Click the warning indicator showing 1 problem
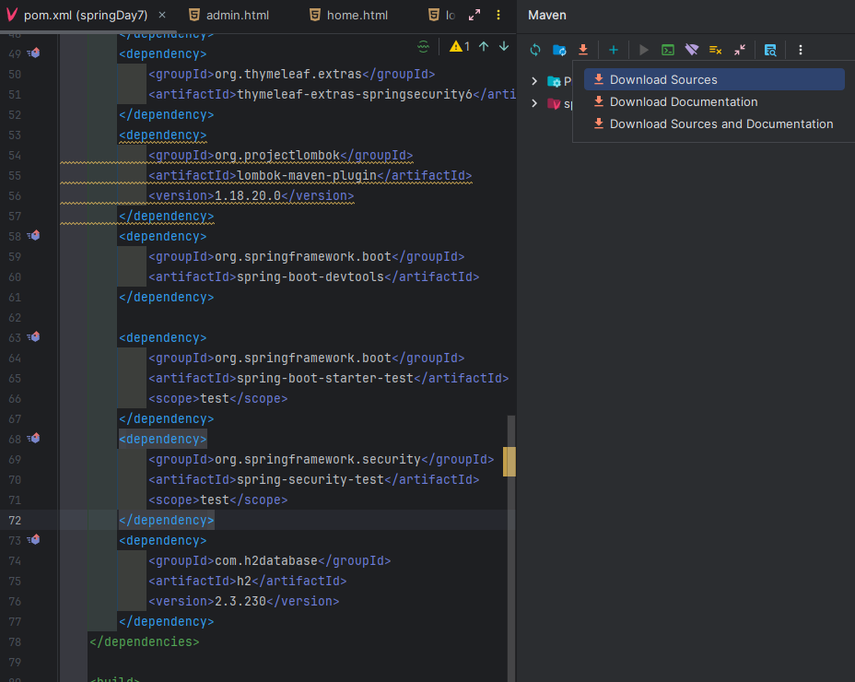855x682 pixels. pyautogui.click(x=459, y=46)
